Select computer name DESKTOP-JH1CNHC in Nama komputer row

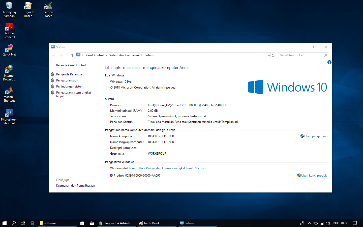161,136
